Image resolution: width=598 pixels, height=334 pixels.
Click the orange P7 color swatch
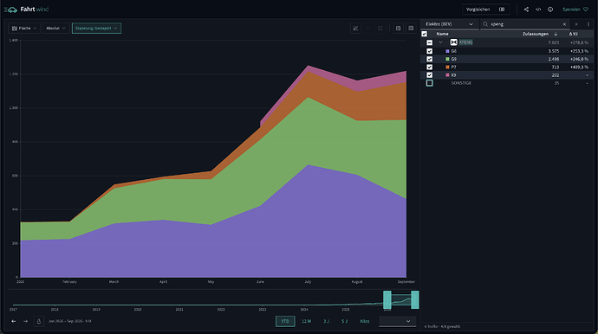[447, 67]
